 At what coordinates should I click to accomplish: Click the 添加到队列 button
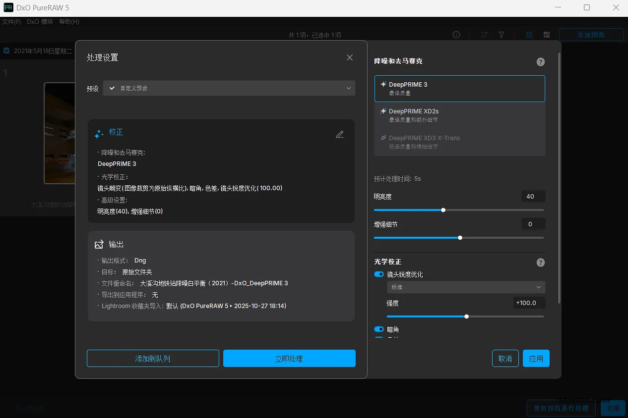153,359
